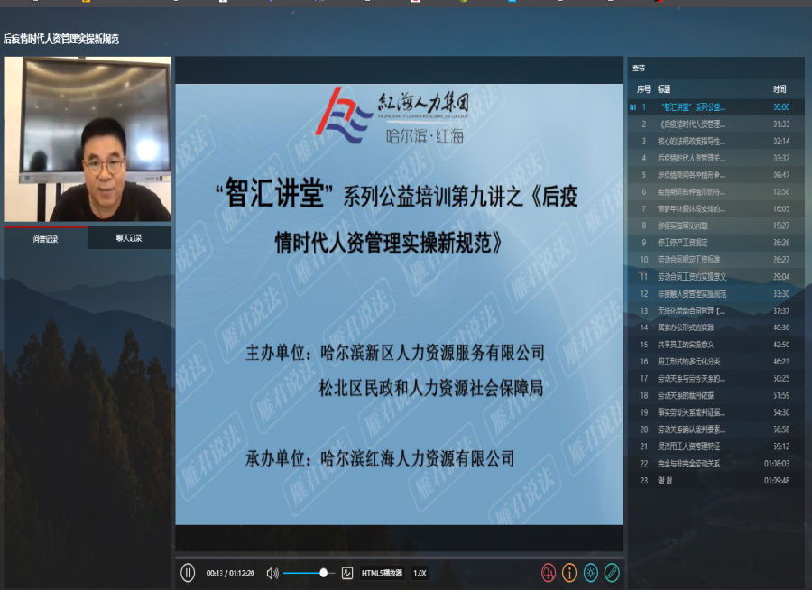Click the teal pencil notes icon

pos(613,572)
